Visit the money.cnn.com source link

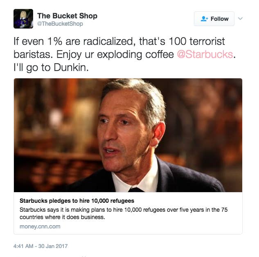click(40, 226)
